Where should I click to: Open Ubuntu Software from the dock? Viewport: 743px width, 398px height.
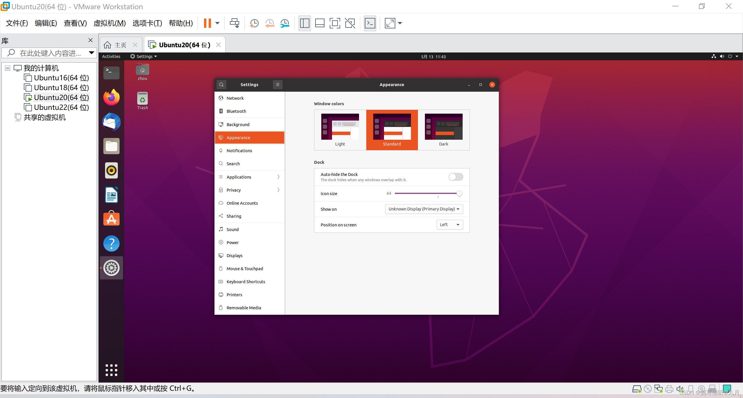click(x=111, y=219)
